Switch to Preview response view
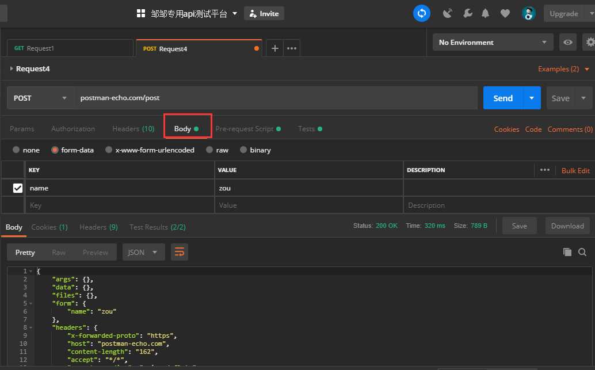The image size is (595, 370). pos(96,253)
